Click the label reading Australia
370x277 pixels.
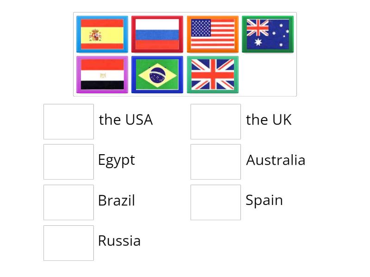pyautogui.click(x=276, y=160)
